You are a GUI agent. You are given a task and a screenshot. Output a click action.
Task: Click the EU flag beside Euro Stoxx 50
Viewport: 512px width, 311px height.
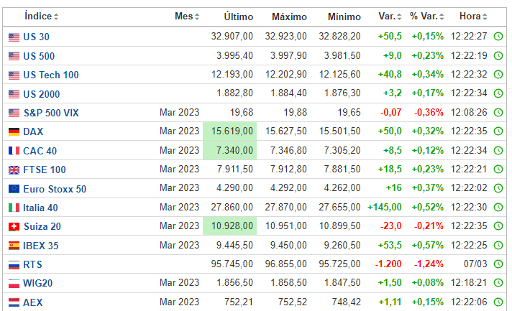point(14,189)
